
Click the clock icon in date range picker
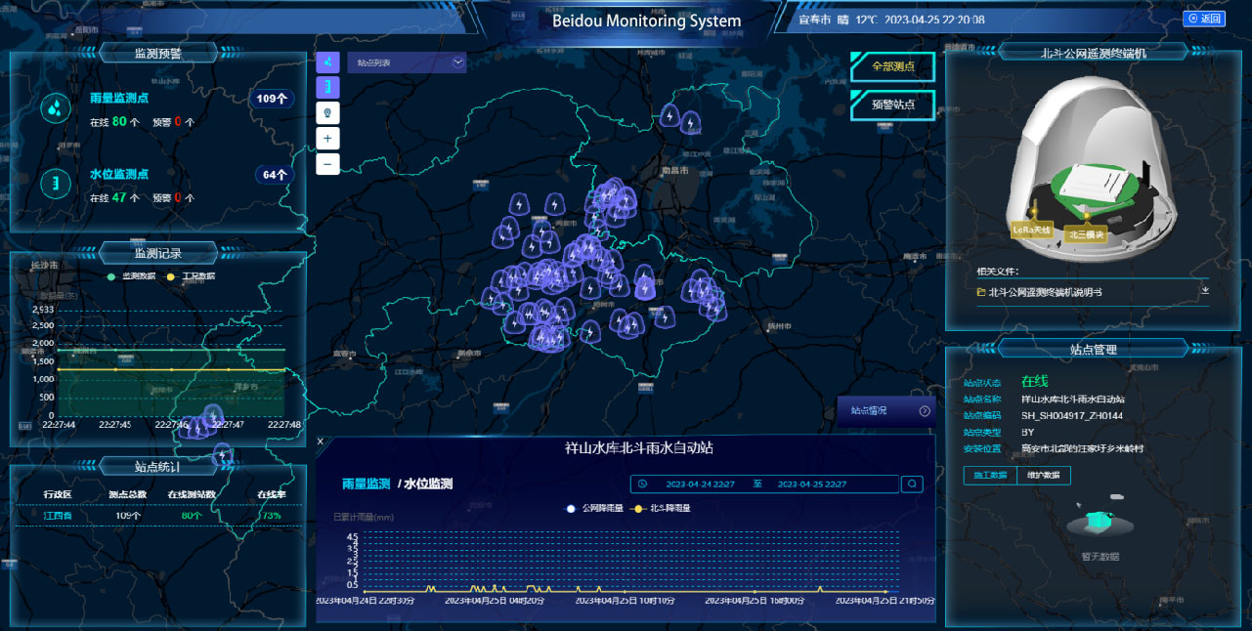(x=642, y=484)
